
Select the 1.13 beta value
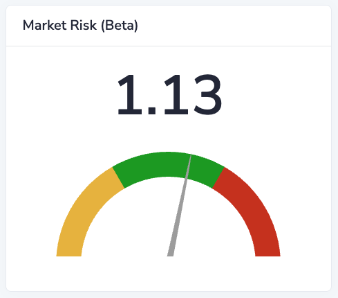169,95
